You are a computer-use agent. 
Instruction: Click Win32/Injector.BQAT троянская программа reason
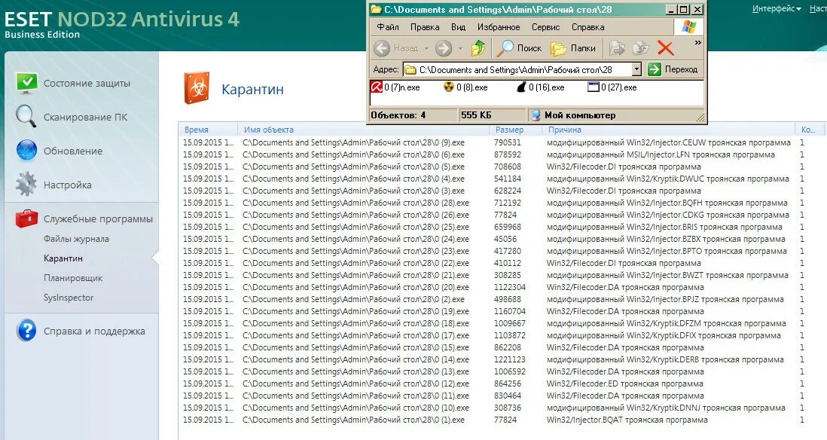627,420
